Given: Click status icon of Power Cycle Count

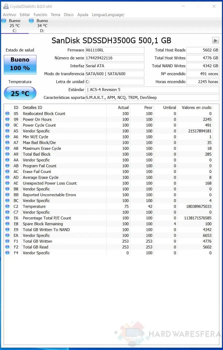Looking at the screenshot, I should click(7, 125).
